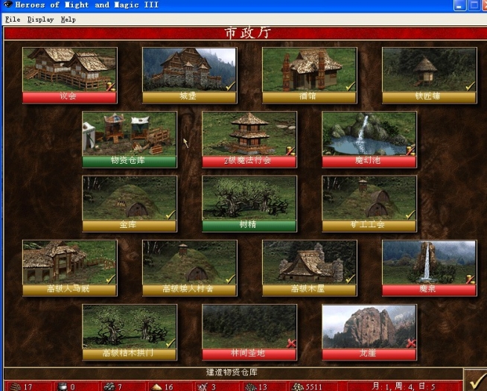Click the built checkmark on 酒馆

pyautogui.click(x=350, y=86)
